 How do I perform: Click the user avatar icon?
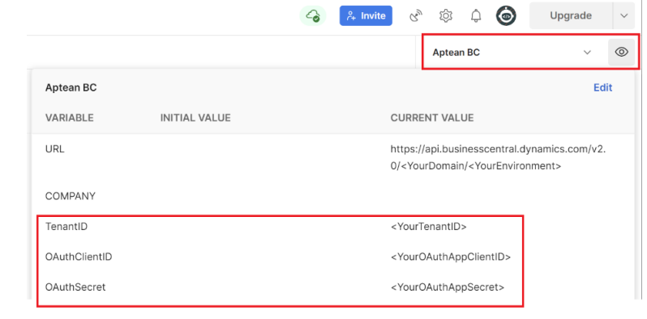[506, 16]
